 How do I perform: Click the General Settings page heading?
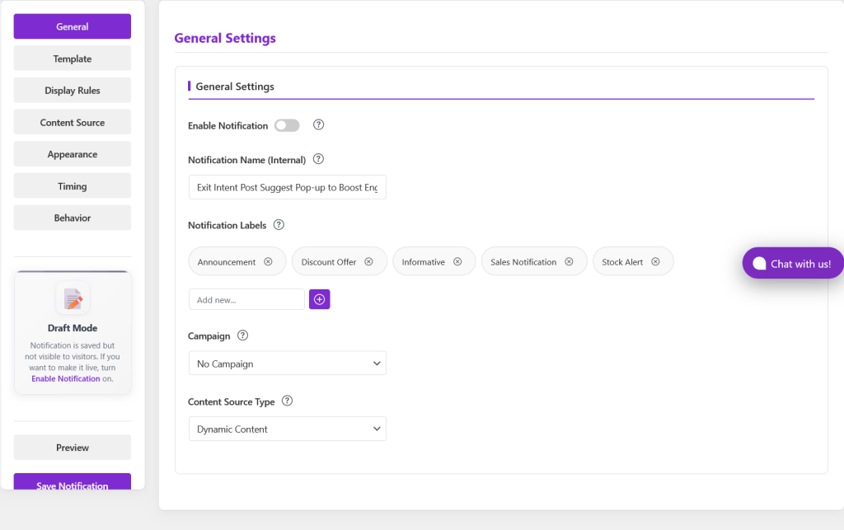click(x=225, y=38)
